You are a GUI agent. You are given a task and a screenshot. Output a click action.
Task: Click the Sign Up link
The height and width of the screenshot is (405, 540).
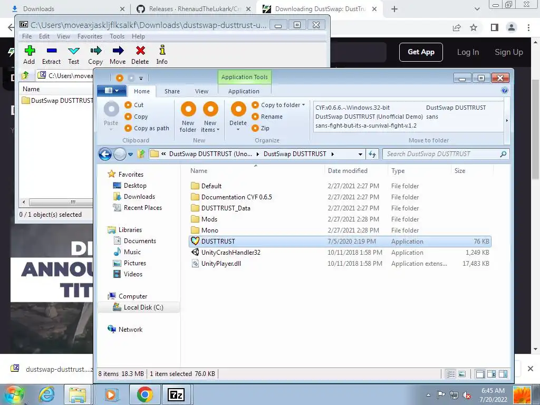point(509,52)
